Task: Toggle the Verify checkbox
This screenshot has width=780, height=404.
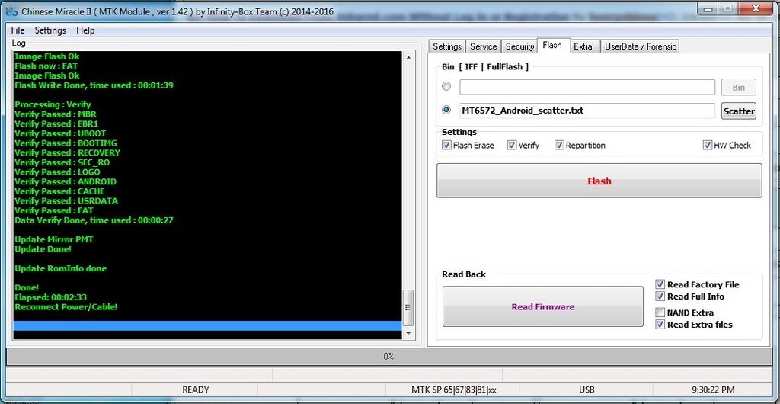Action: tap(513, 146)
